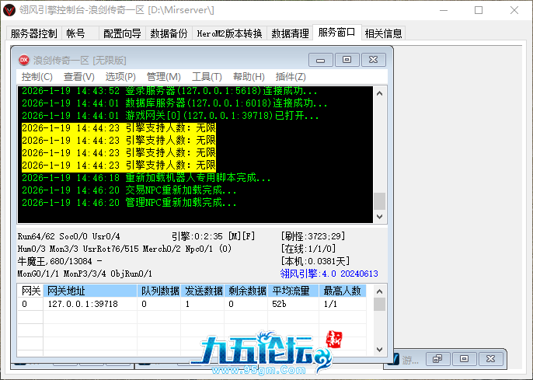Image resolution: width=533 pixels, height=380 pixels.
Task: Open the 查看(V) menu
Action: pos(79,77)
